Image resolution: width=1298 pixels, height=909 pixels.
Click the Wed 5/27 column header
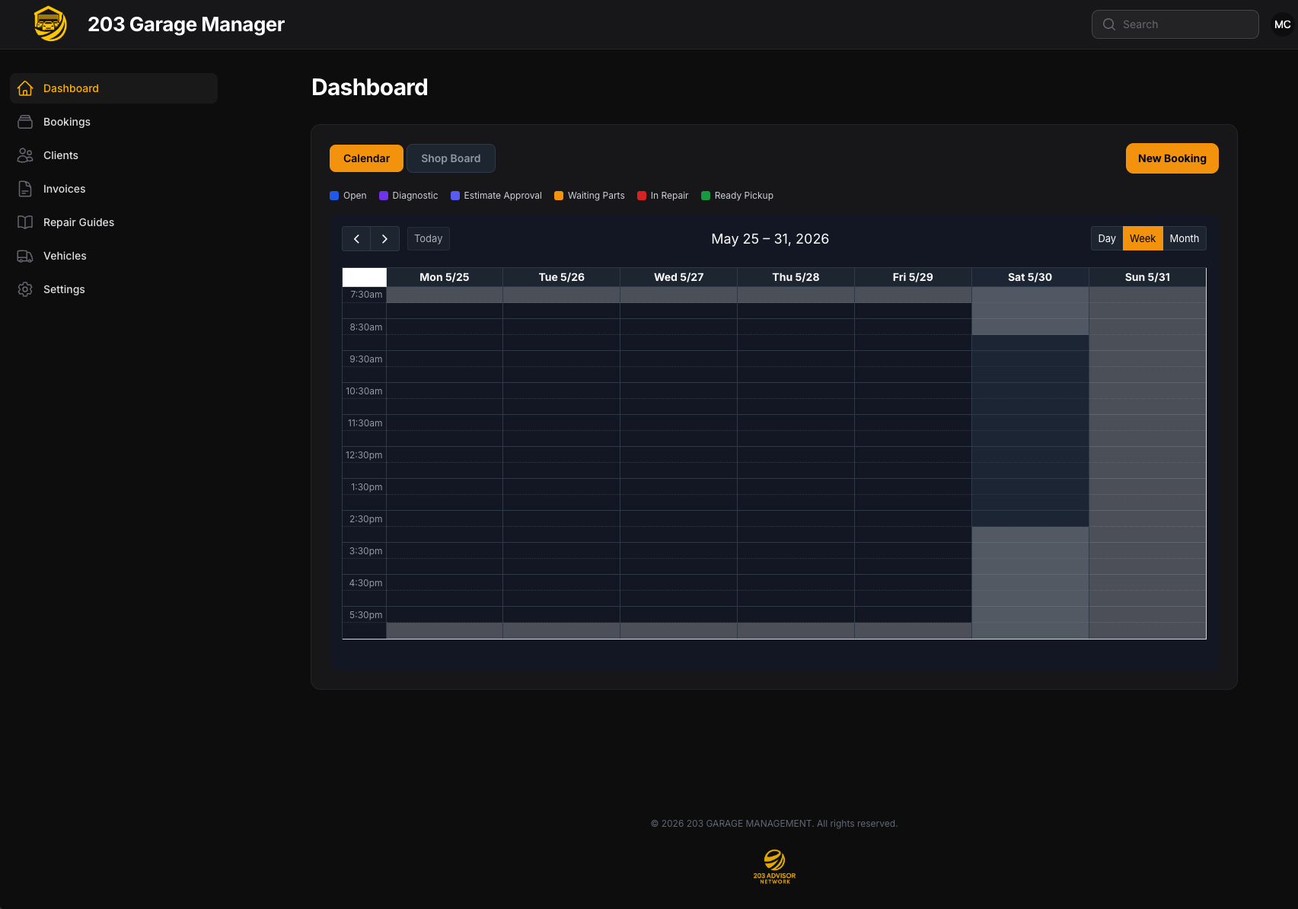[679, 277]
